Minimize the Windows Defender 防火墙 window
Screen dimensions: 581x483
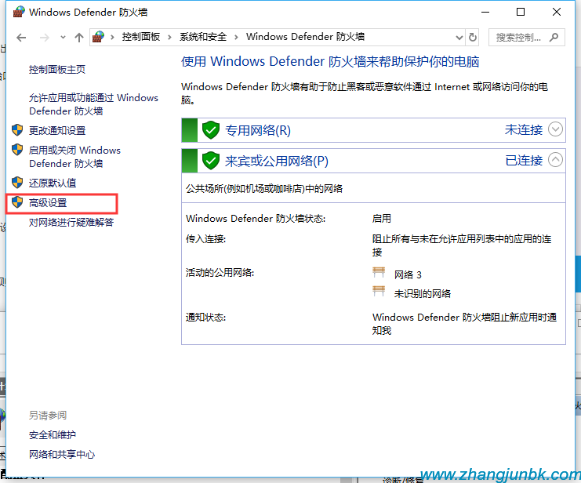pos(485,13)
